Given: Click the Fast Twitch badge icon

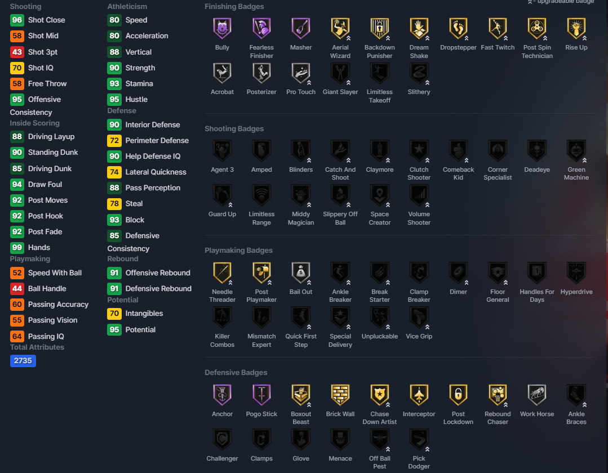Looking at the screenshot, I should tap(498, 28).
